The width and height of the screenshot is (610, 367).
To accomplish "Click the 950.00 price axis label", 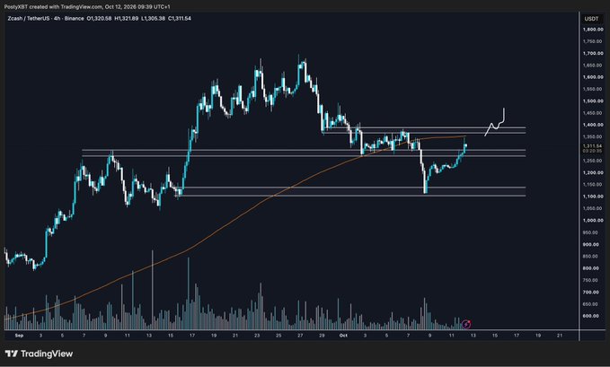I will point(590,232).
